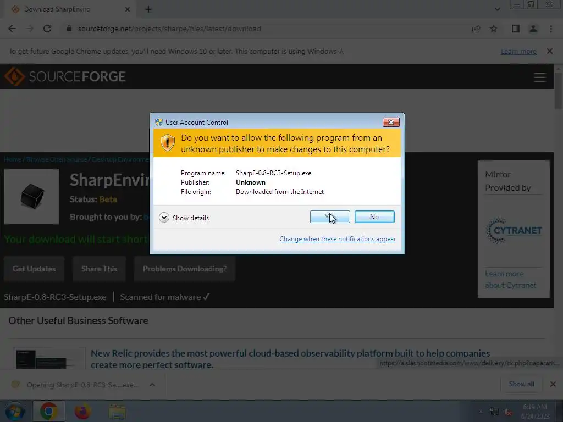Click Show all downloads
This screenshot has width=563, height=422.
pos(521,384)
